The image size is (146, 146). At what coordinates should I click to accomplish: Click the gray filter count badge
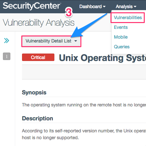[6, 56]
